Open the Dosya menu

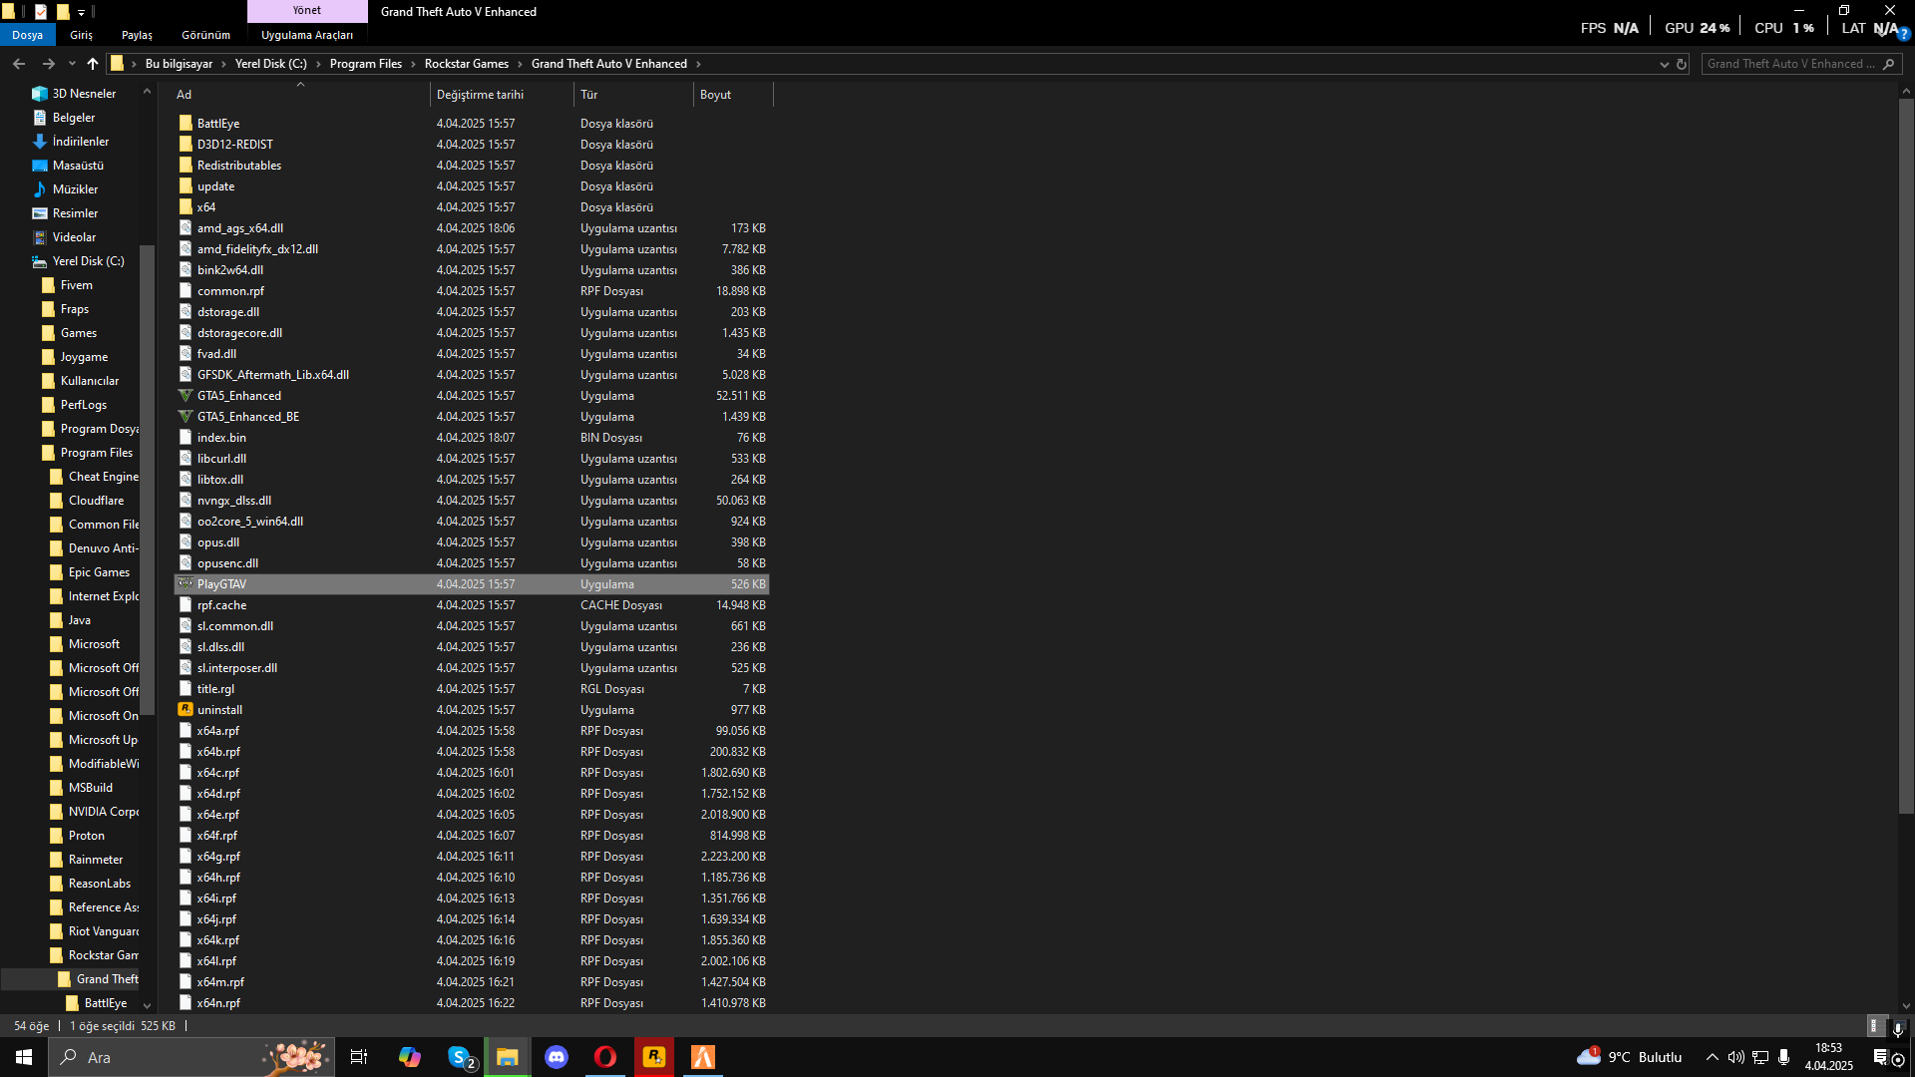27,35
